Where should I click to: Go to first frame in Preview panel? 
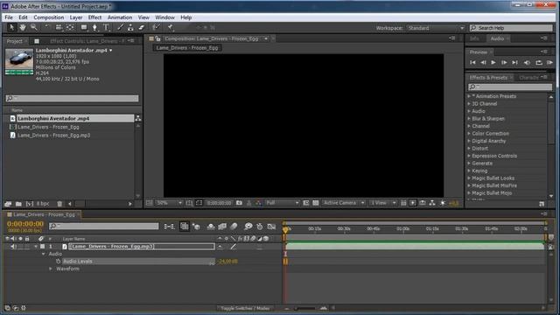point(472,62)
